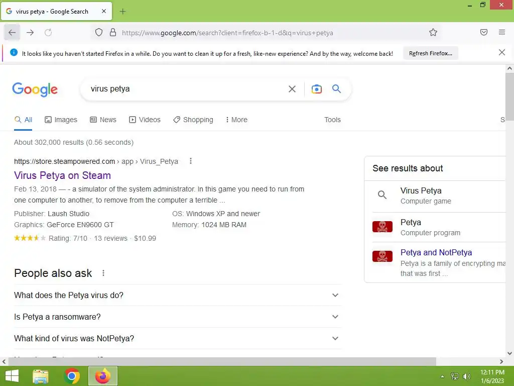Screen dimensions: 514x386
Task: Save page to Pocket icon
Action: tap(484, 32)
